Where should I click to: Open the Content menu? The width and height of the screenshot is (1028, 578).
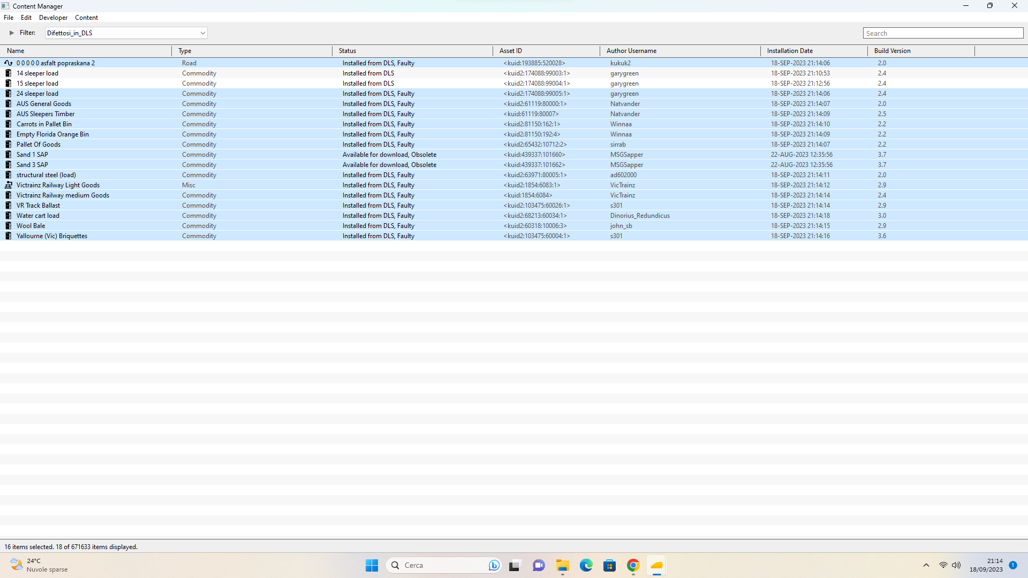point(87,18)
